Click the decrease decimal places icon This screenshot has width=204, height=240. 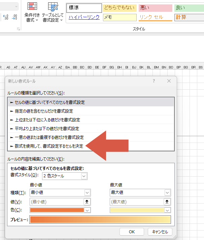pos(14,17)
